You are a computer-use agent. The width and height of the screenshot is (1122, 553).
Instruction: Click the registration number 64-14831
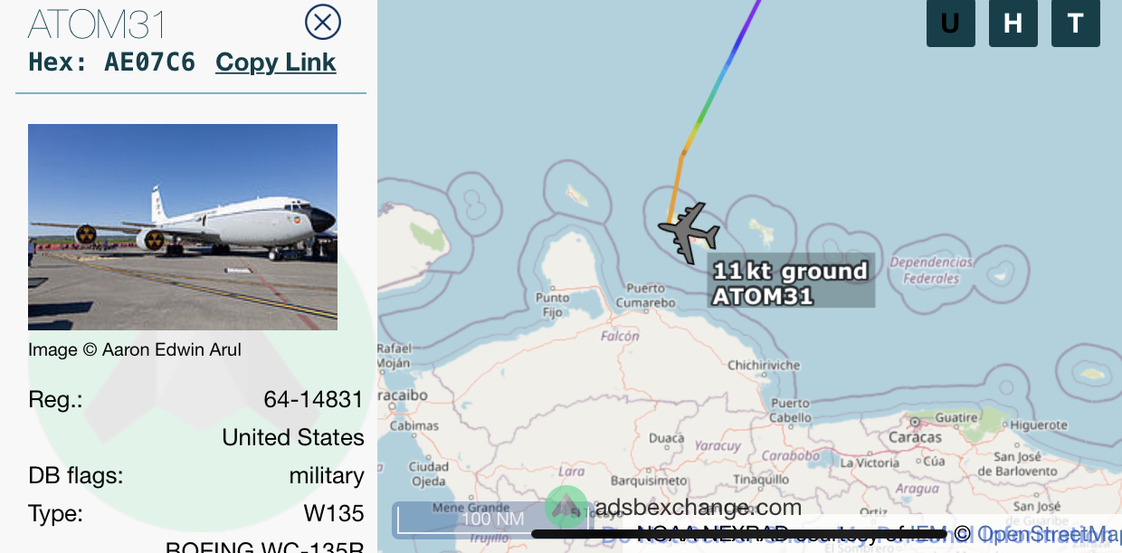314,399
